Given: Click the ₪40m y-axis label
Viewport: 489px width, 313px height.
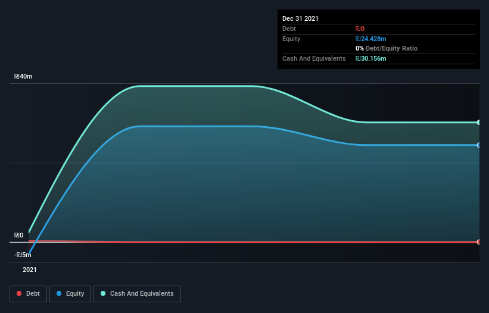Looking at the screenshot, I should coord(23,76).
